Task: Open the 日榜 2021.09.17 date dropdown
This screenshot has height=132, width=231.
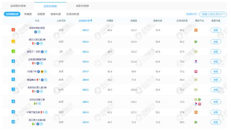Action: click(x=213, y=14)
